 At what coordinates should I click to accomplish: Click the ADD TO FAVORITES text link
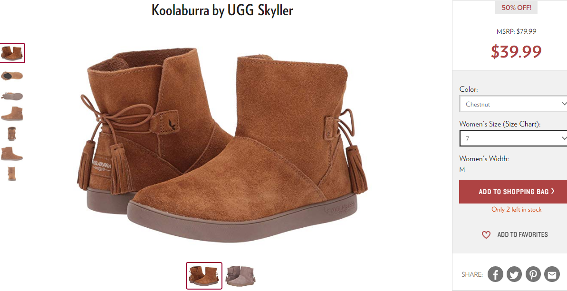click(x=522, y=234)
